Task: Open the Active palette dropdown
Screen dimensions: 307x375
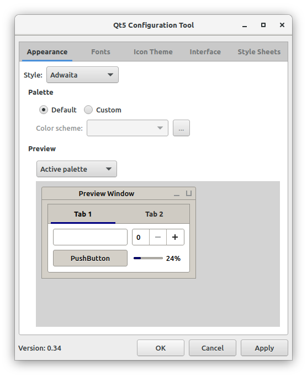Action: 77,169
